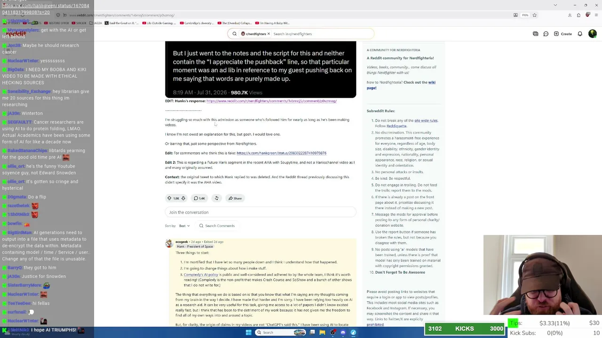Open File Explorer from the taskbar
602x338 pixels.
point(322,332)
